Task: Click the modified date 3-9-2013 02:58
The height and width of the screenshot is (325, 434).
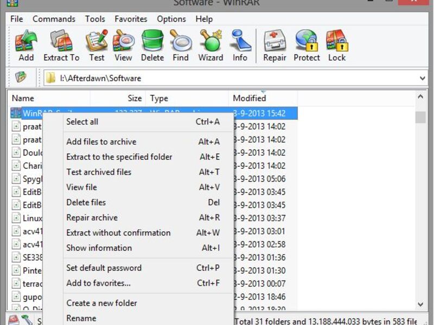Action: [259, 244]
